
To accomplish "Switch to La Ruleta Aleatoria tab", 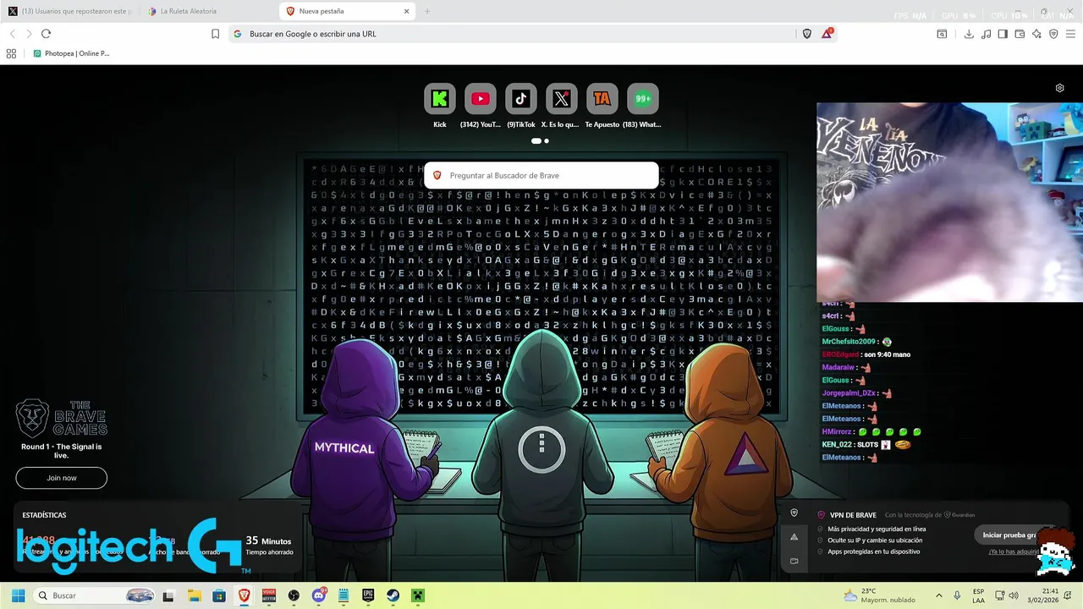I will [208, 11].
